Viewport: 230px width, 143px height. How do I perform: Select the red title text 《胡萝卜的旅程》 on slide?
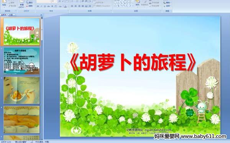tap(133, 63)
